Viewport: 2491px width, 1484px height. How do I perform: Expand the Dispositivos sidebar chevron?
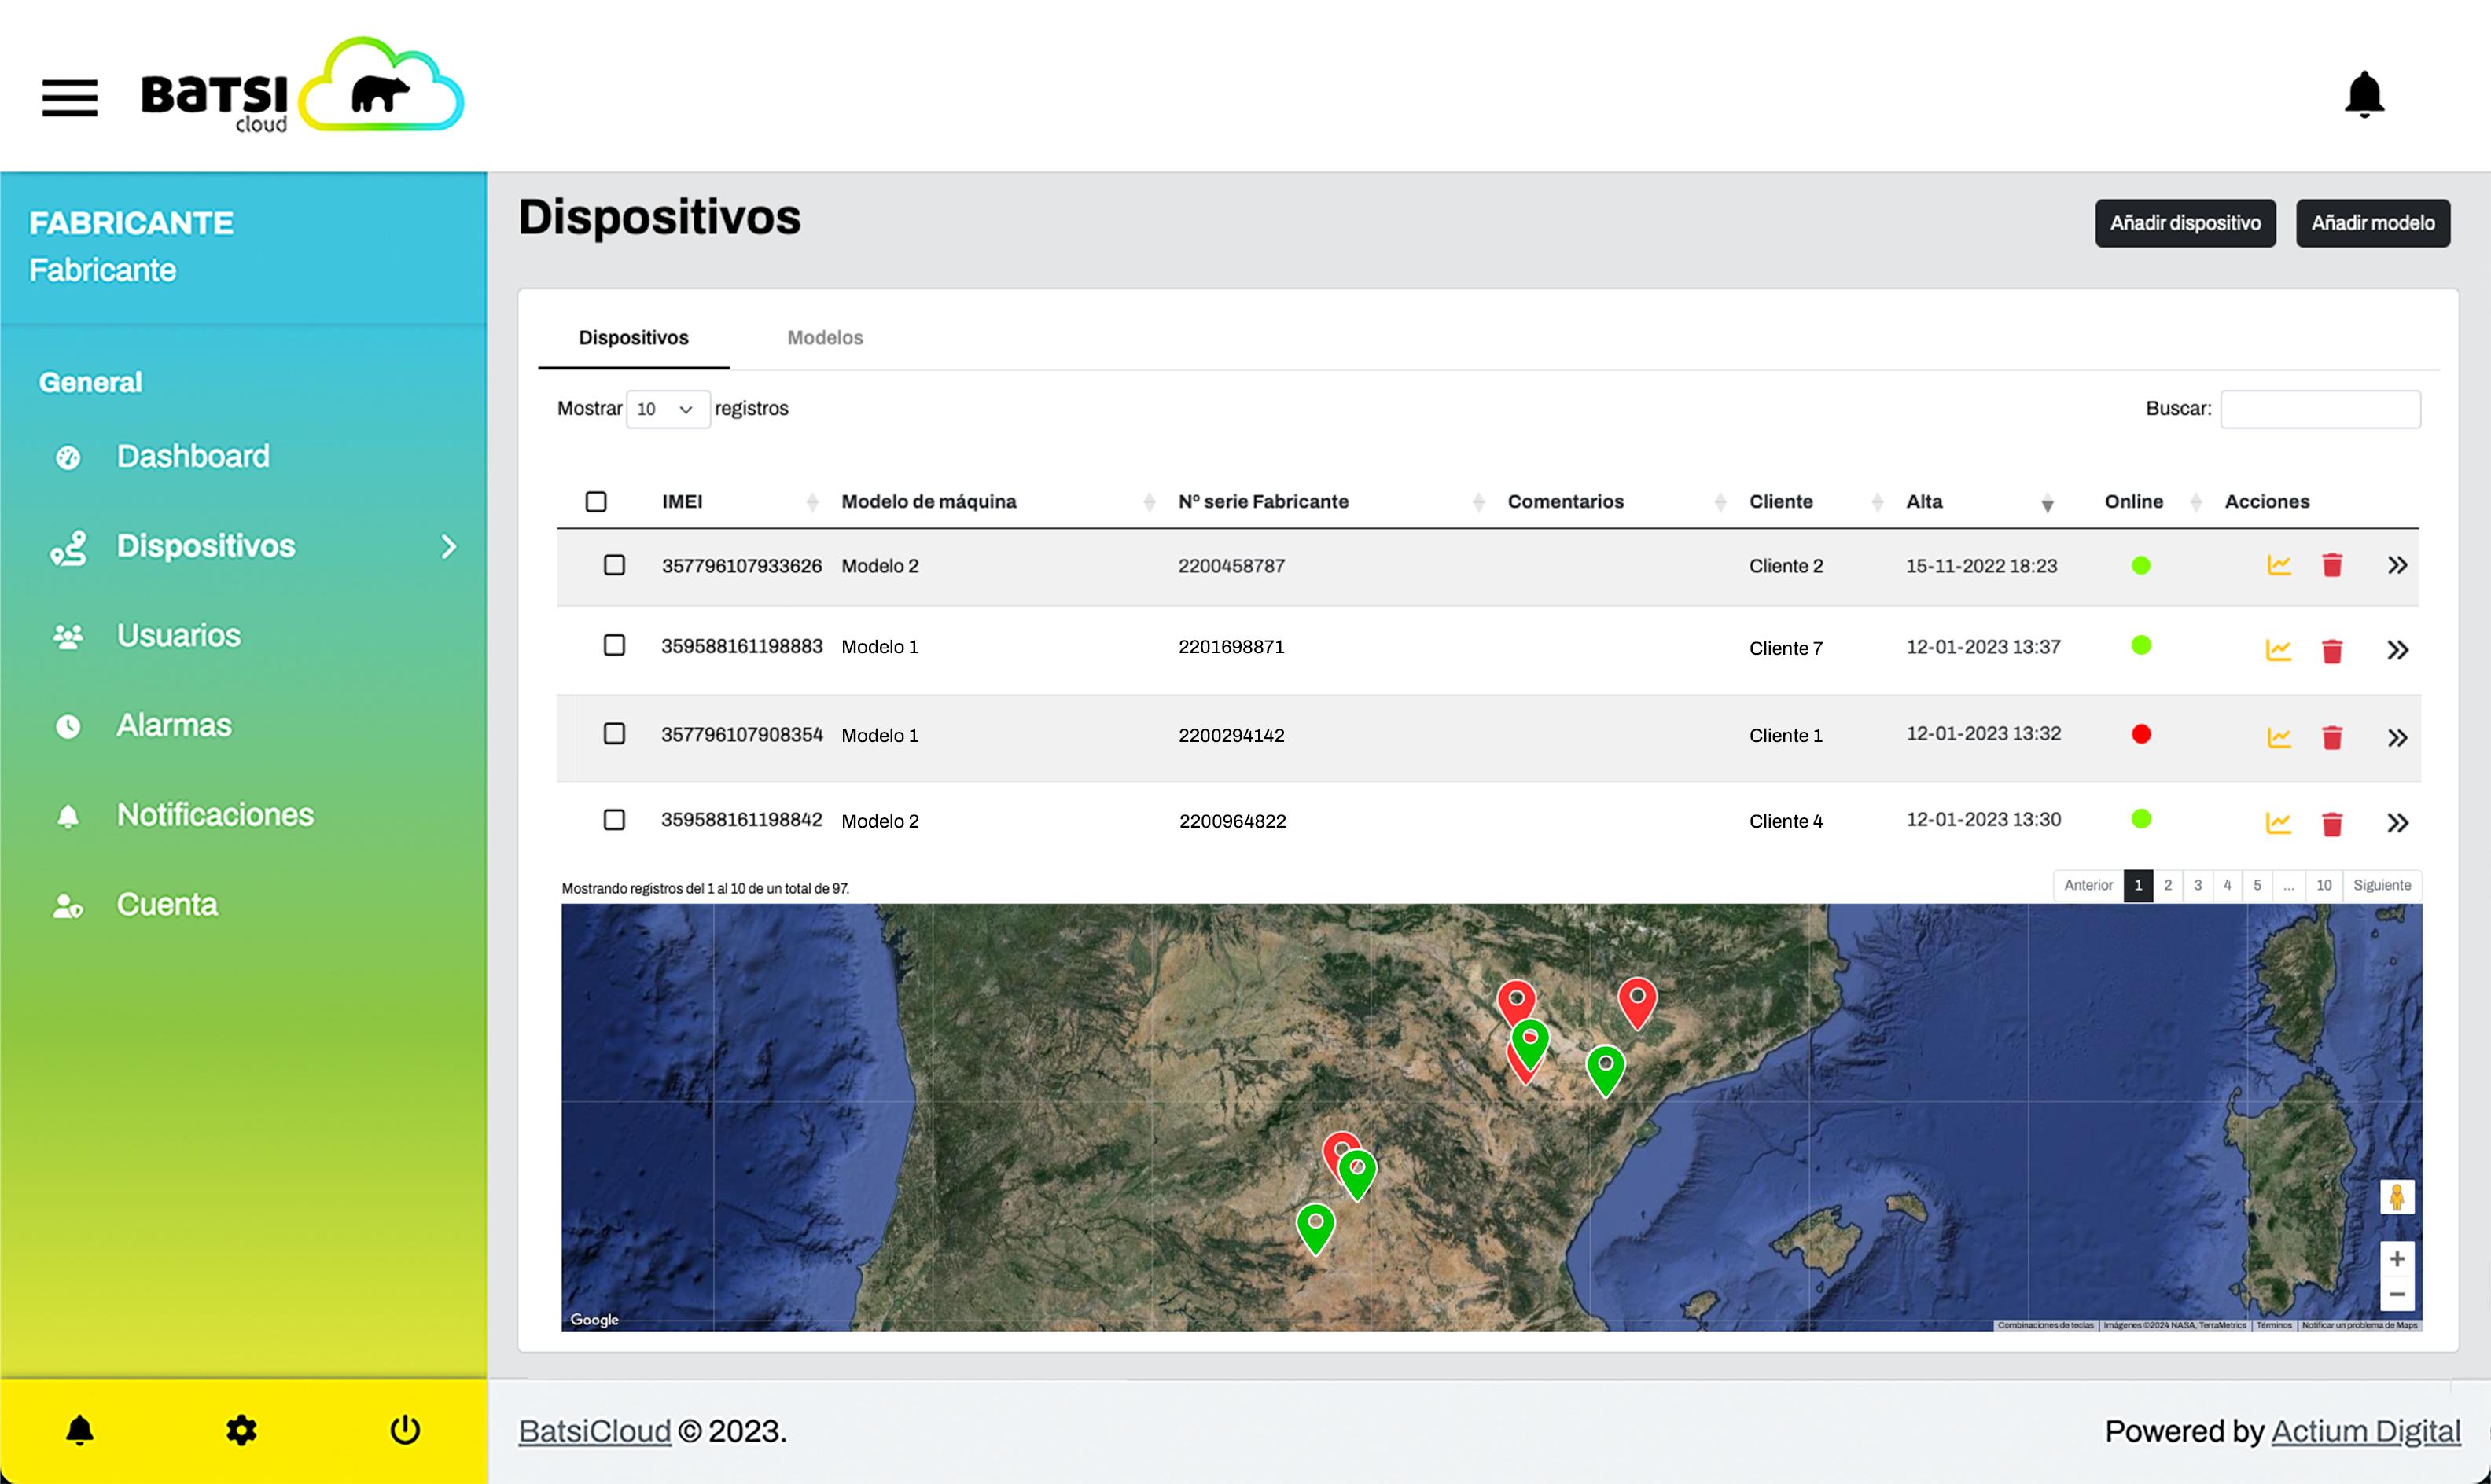click(449, 546)
